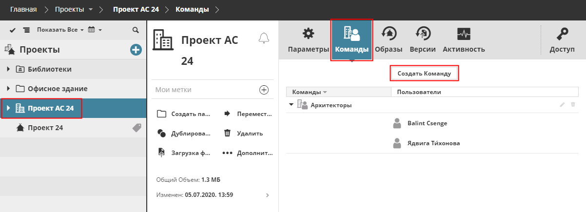Open the Команды teams tab
Viewport: 586px width, 212px height.
click(352, 40)
